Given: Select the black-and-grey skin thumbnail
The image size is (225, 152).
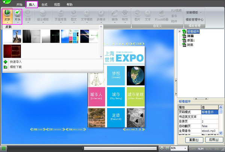Looking at the screenshot, I should (x=31, y=36).
